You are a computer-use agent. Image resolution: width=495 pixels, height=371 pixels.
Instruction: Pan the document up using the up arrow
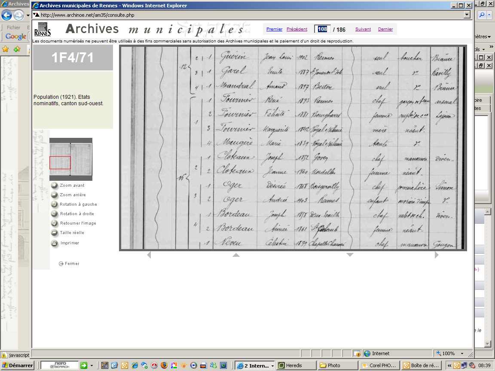point(236,255)
